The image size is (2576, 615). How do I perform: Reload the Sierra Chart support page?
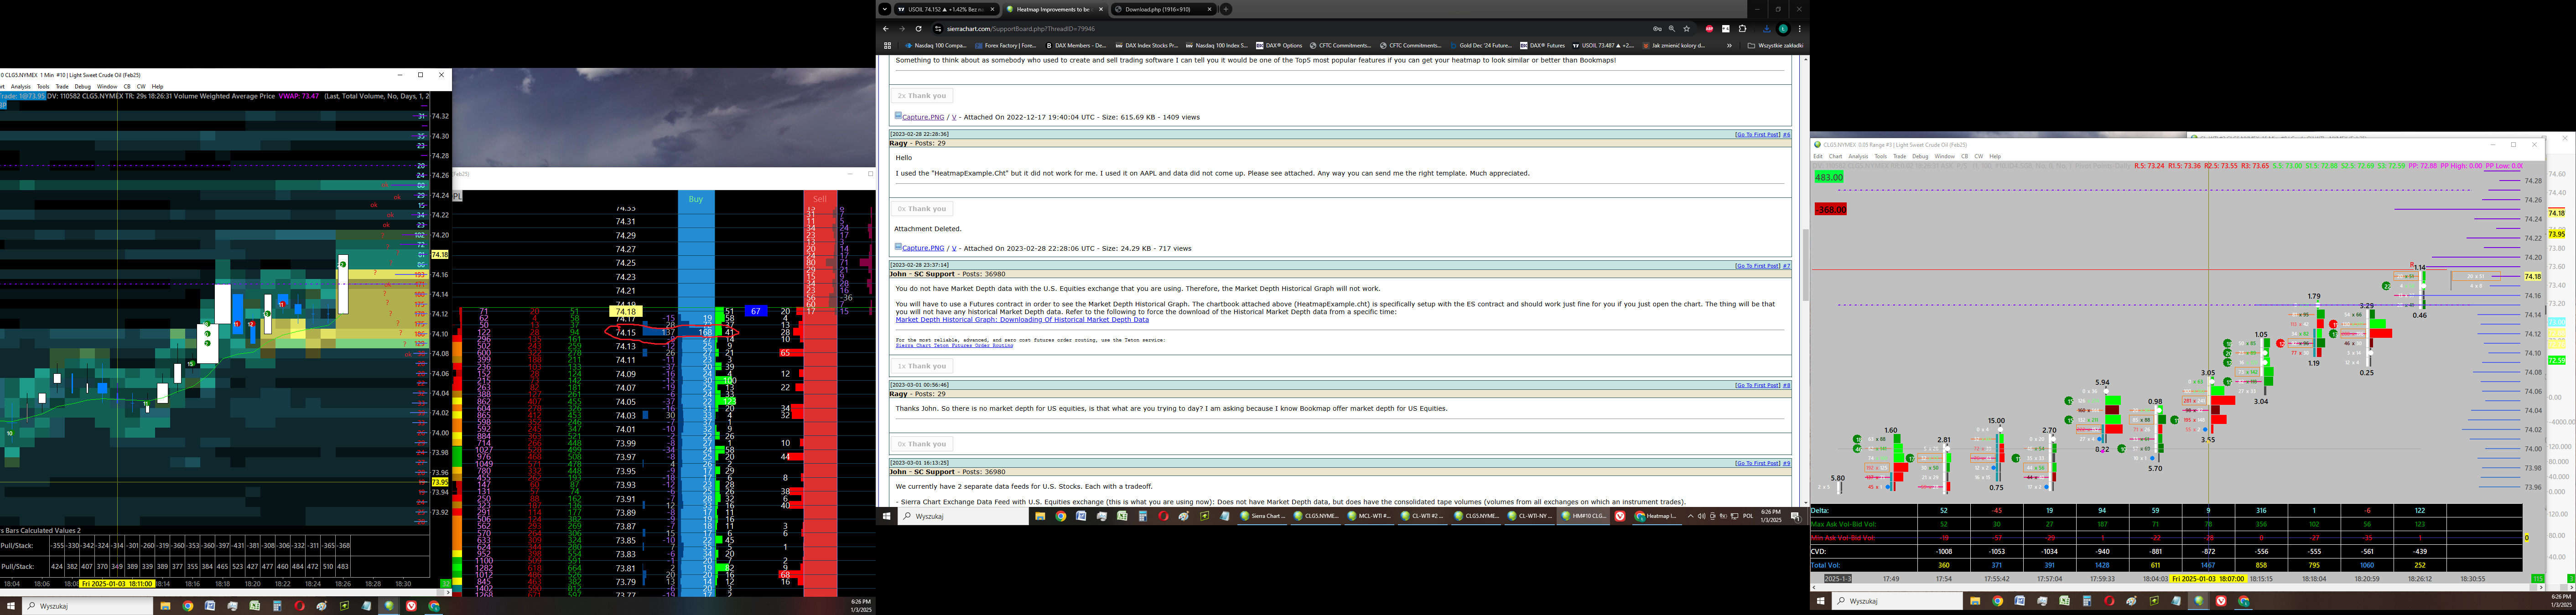[x=918, y=29]
